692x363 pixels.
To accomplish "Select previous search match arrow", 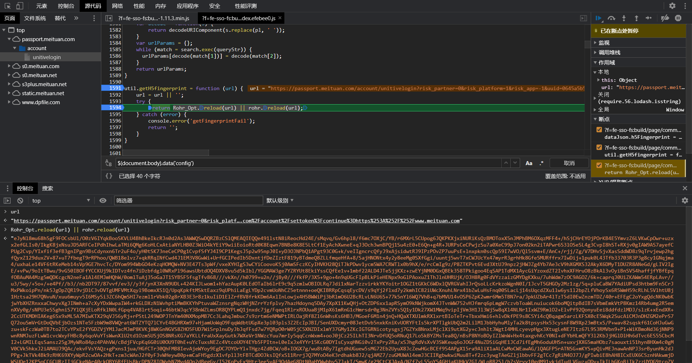I will (x=506, y=163).
